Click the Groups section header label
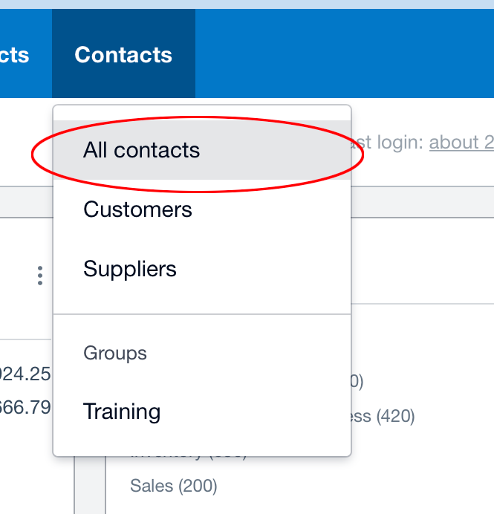The width and height of the screenshot is (494, 514). (x=115, y=353)
